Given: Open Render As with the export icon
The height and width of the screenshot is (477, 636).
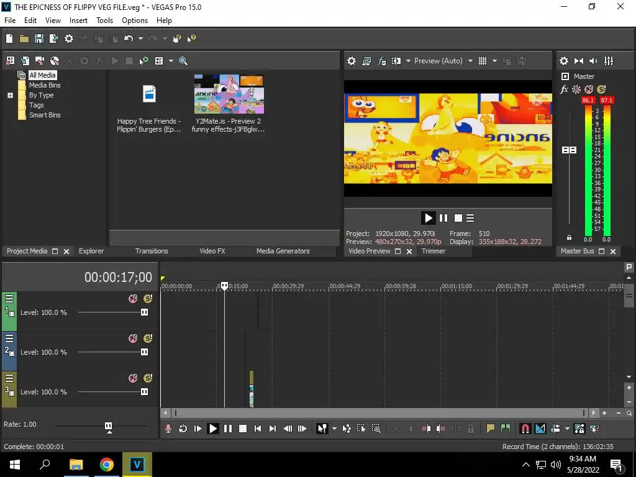Looking at the screenshot, I should 53,39.
